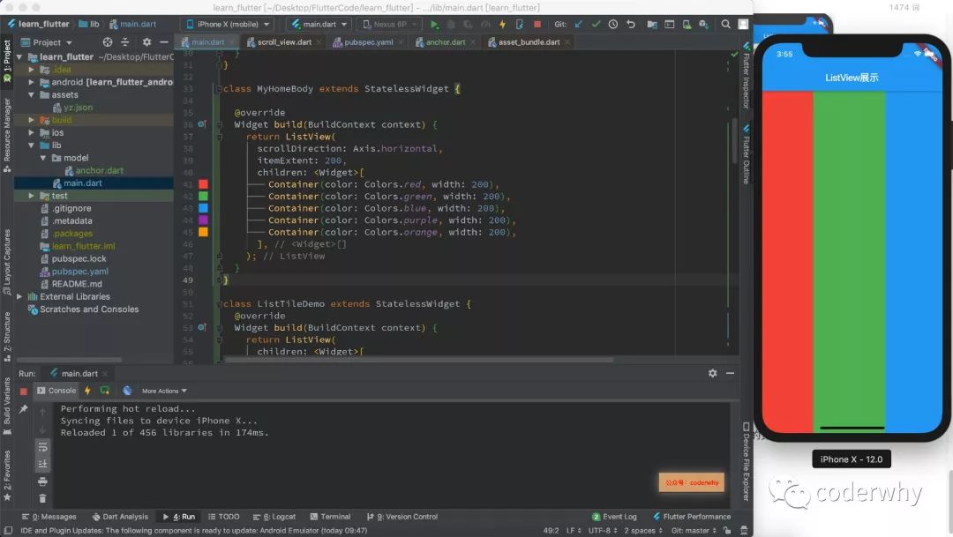Toggle soft-wrap in console
This screenshot has width=953, height=537.
click(42, 447)
